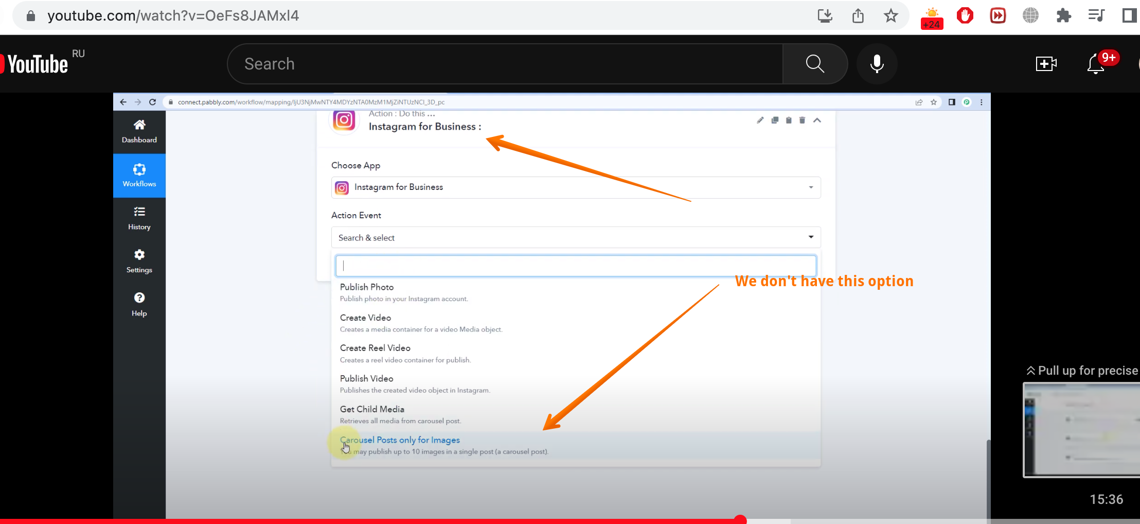Image resolution: width=1140 pixels, height=524 pixels.
Task: Delete the action step with the trash icon
Action: pyautogui.click(x=802, y=120)
